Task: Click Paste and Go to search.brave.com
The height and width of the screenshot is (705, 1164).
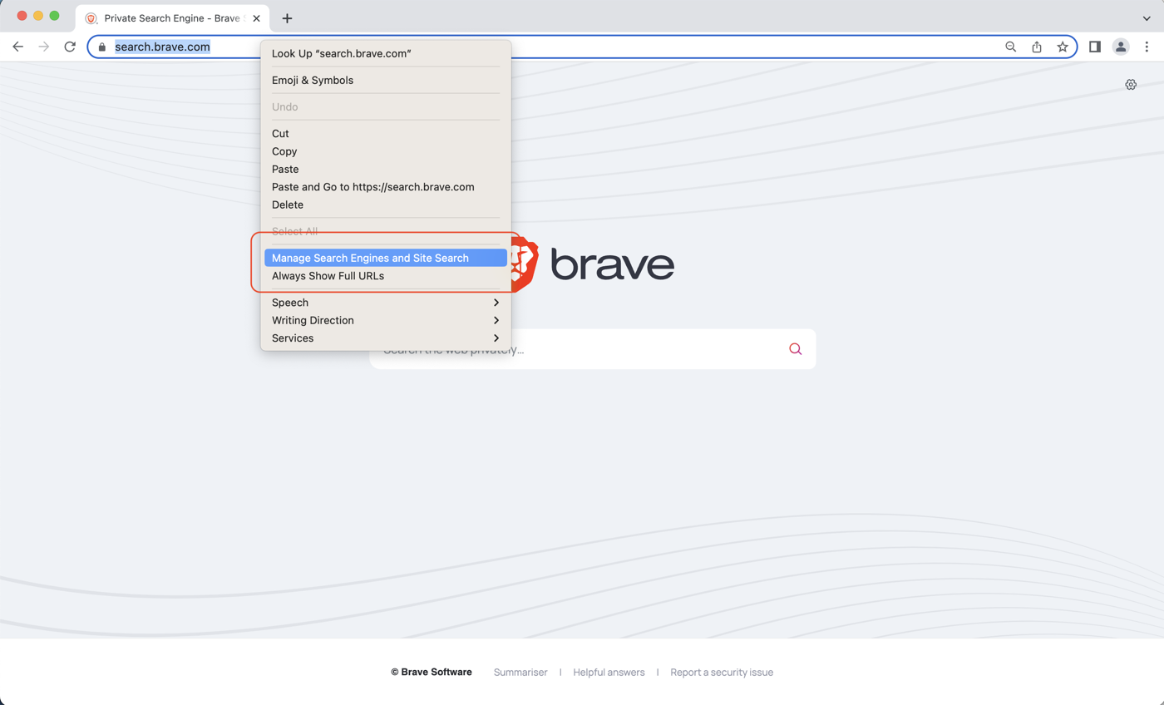Action: [372, 187]
